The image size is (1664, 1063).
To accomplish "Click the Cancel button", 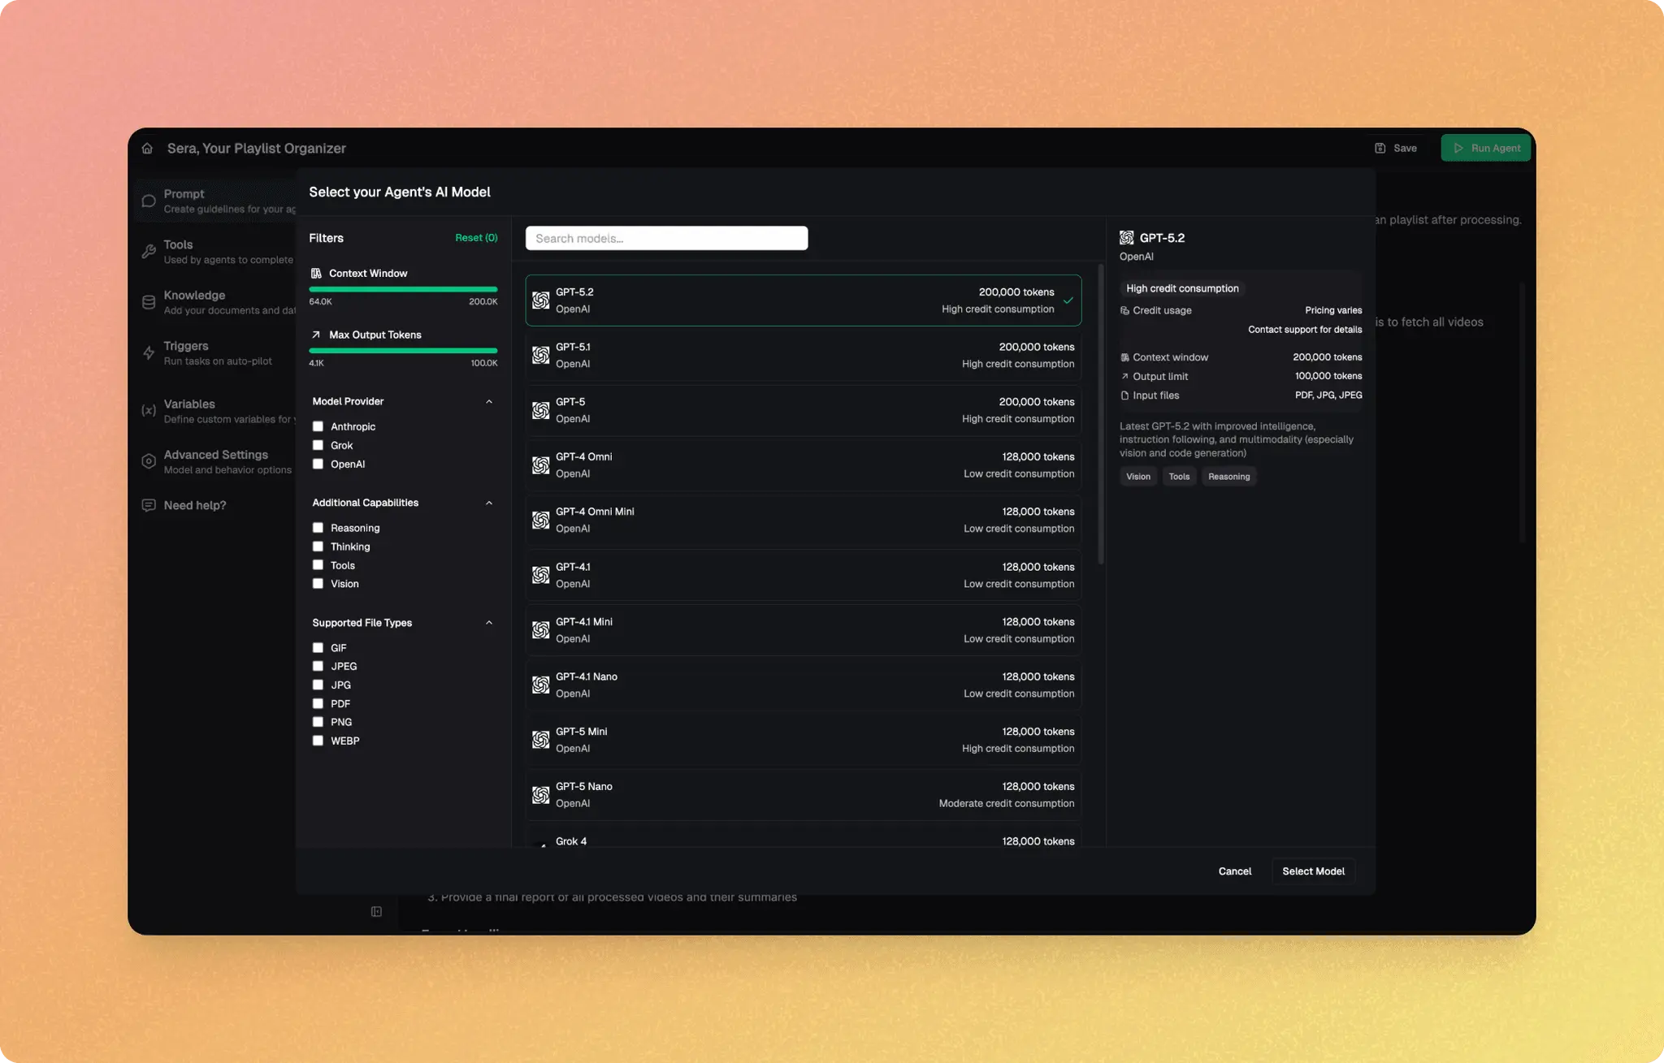I will tap(1235, 871).
